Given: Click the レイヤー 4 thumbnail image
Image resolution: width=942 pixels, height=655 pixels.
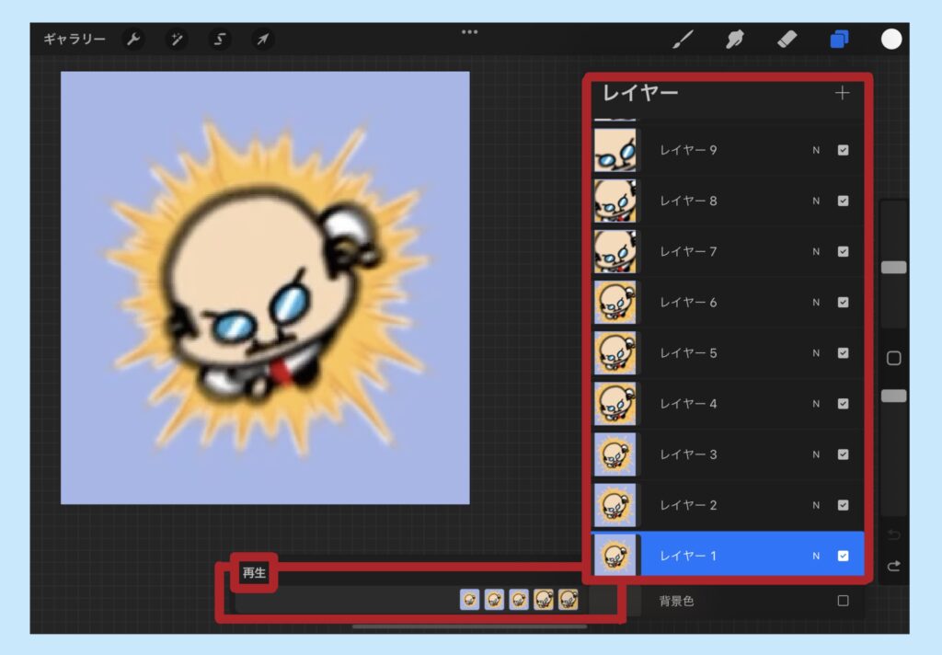Looking at the screenshot, I should [615, 404].
